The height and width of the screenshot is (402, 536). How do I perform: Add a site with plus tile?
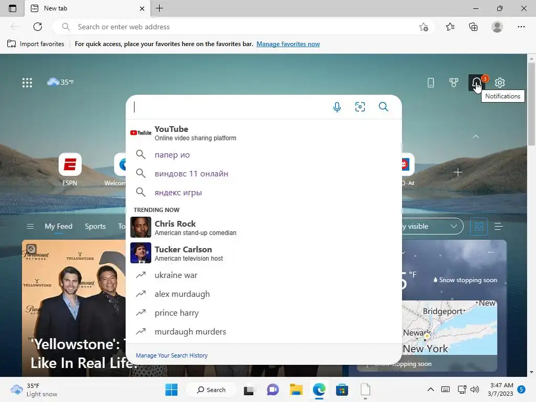(x=457, y=172)
